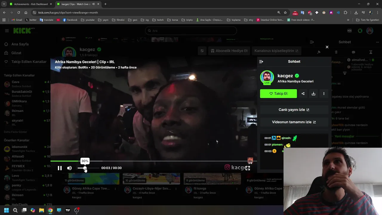Open clip more options menu
This screenshot has height=215, width=382.
(324, 93)
